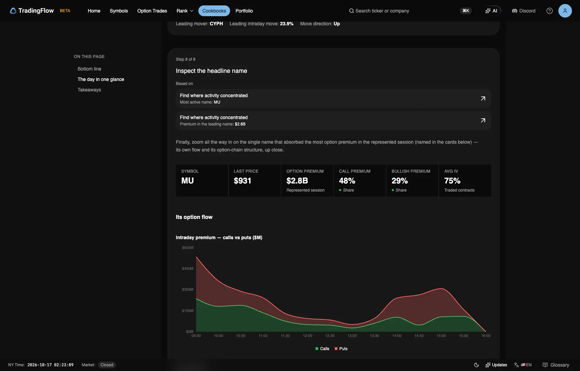Screen dimensions: 580x371
Task: Click the Option Premium $2.8B card
Action: click(307, 180)
